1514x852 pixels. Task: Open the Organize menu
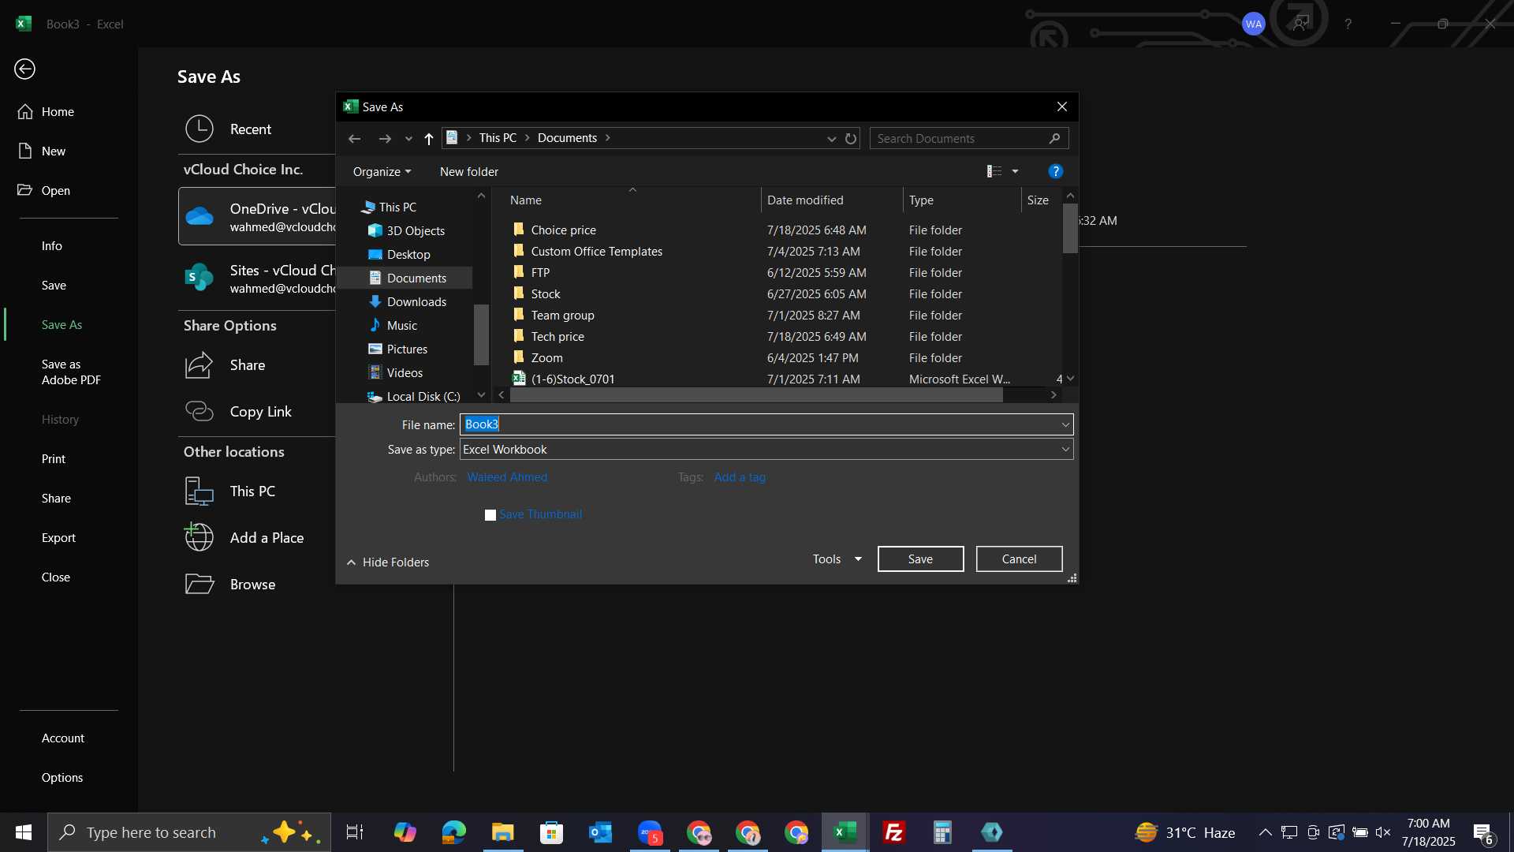click(x=382, y=171)
